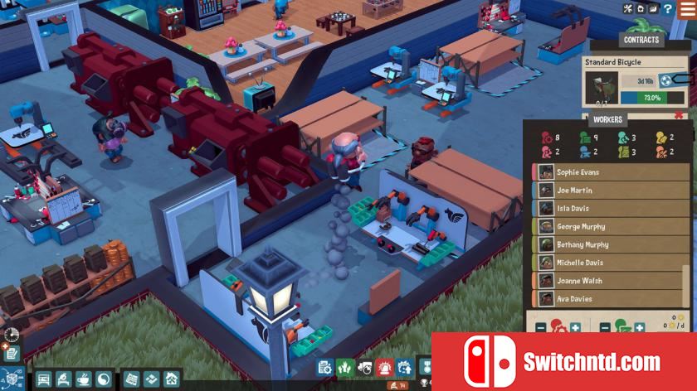Click the pink worker type icon with count 2

click(547, 152)
